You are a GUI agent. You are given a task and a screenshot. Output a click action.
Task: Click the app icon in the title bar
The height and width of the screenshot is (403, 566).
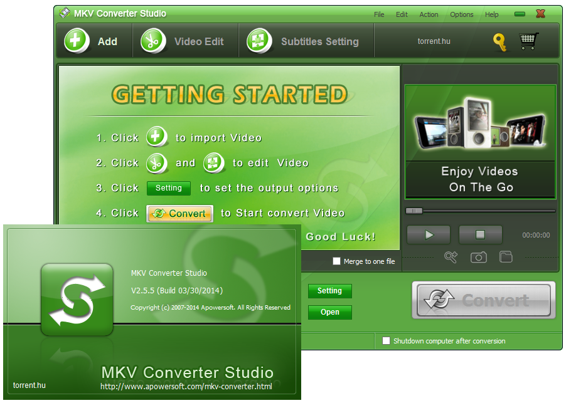coord(65,12)
